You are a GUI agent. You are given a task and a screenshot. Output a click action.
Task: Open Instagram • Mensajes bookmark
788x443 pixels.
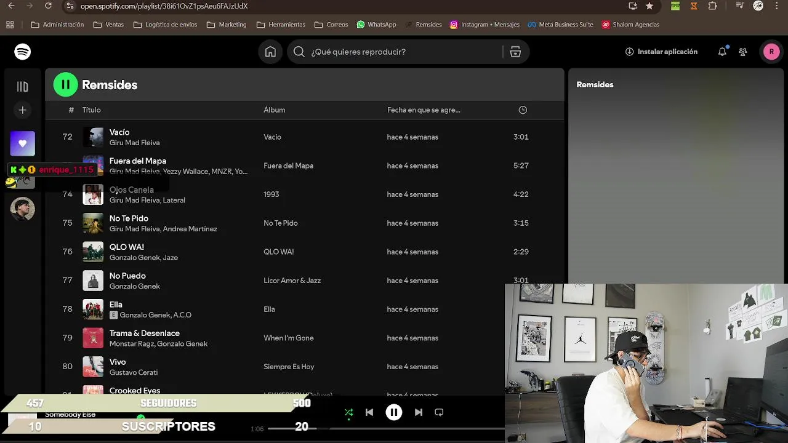pyautogui.click(x=484, y=25)
